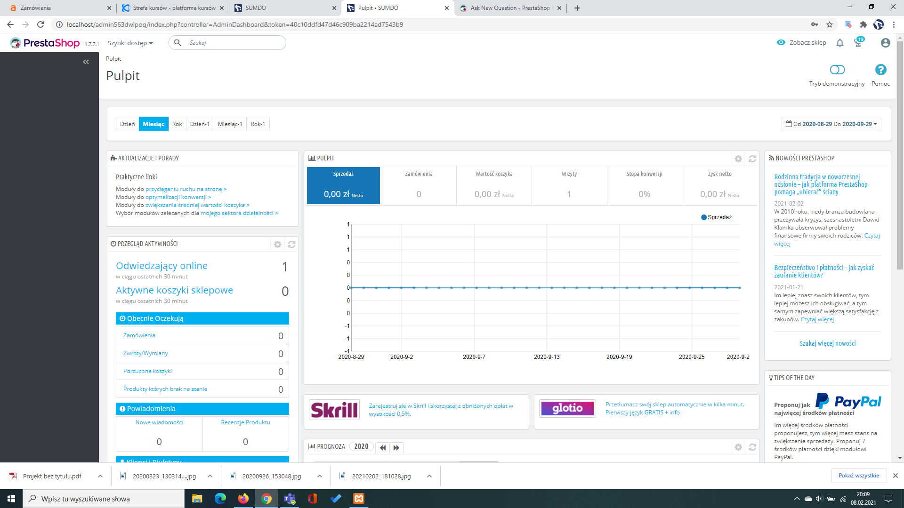Toggle Sprzedaż series in chart legend

[716, 217]
